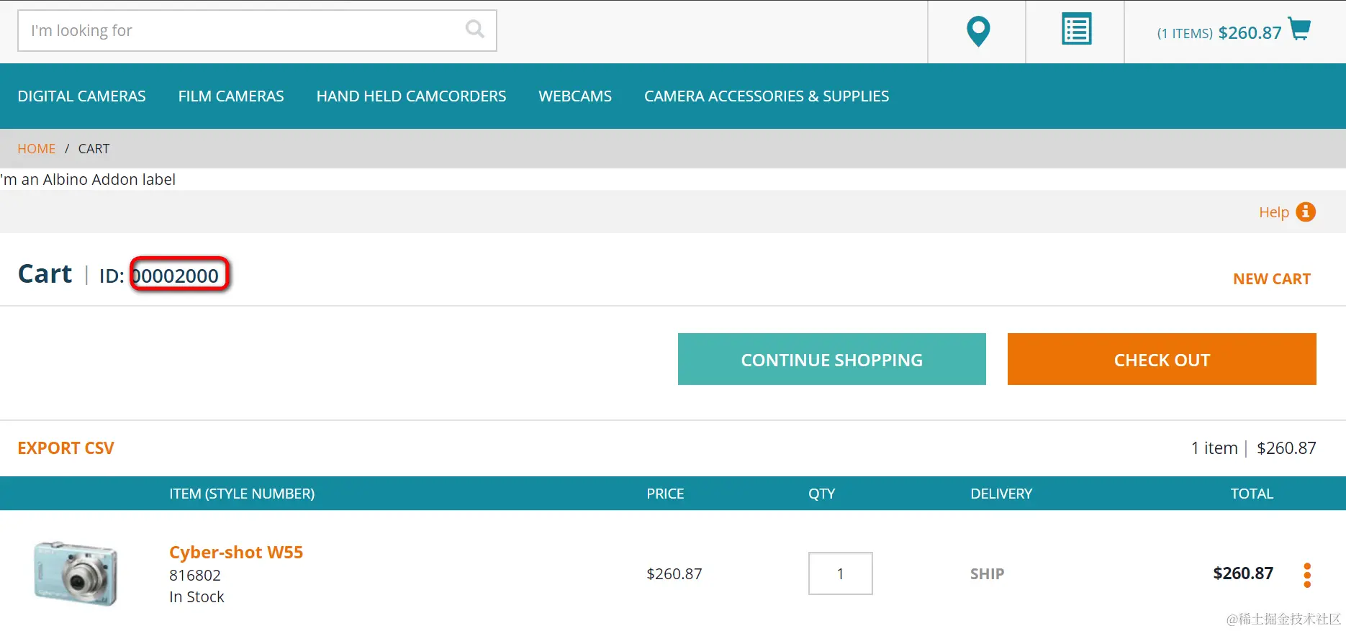
Task: Open the Digital Cameras menu
Action: pyautogui.click(x=82, y=96)
